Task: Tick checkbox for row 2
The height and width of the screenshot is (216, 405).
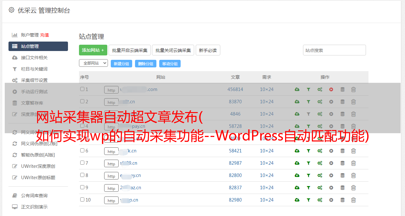Action: coord(82,101)
